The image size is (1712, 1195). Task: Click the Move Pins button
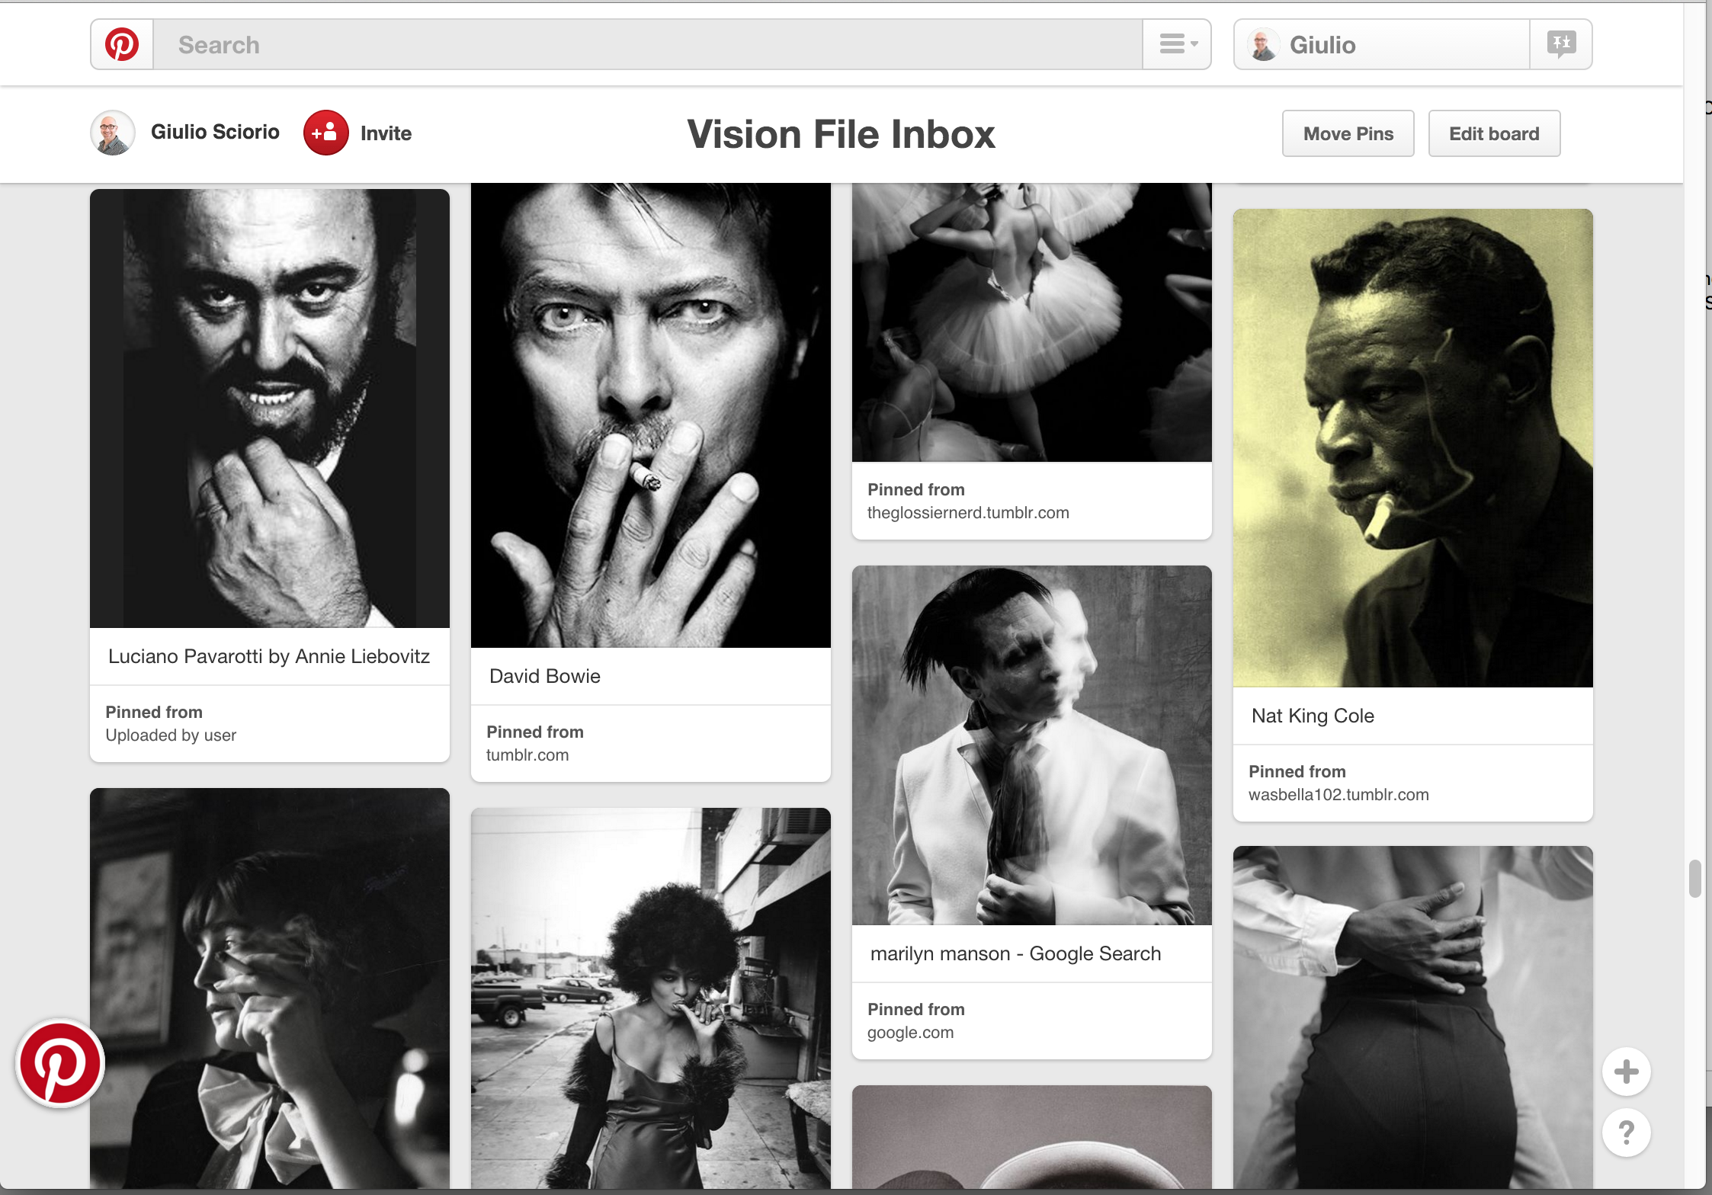[x=1348, y=133]
